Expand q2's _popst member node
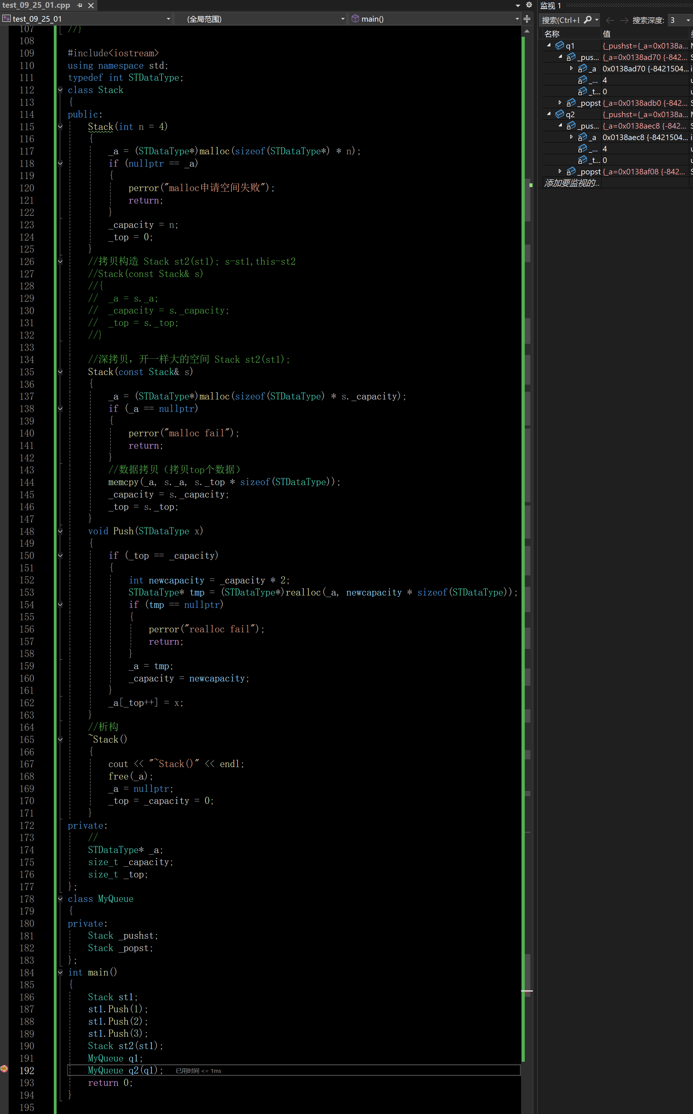Screen dimensions: 693x1114 click(560, 171)
